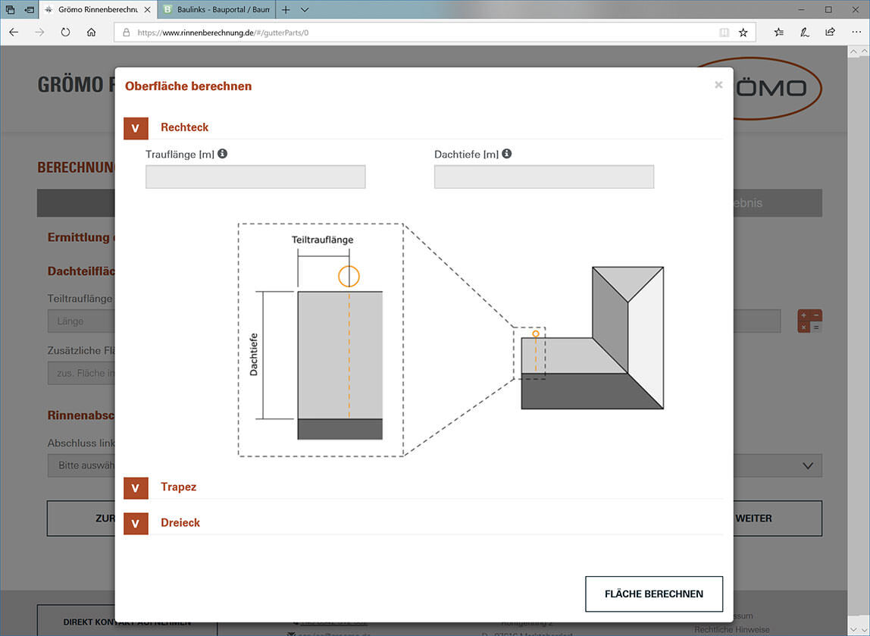Open Rechtliche Hinweise footer link
This screenshot has width=870, height=636.
point(731,629)
